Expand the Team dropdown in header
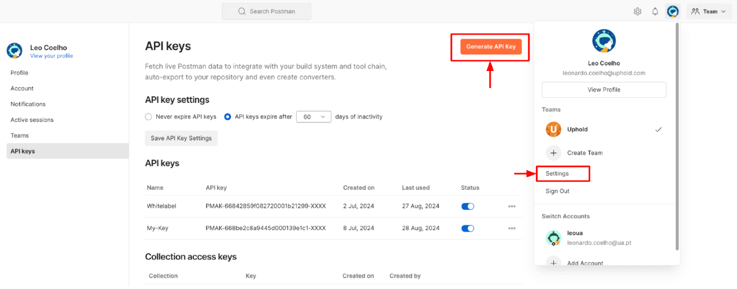The image size is (737, 289). 709,11
